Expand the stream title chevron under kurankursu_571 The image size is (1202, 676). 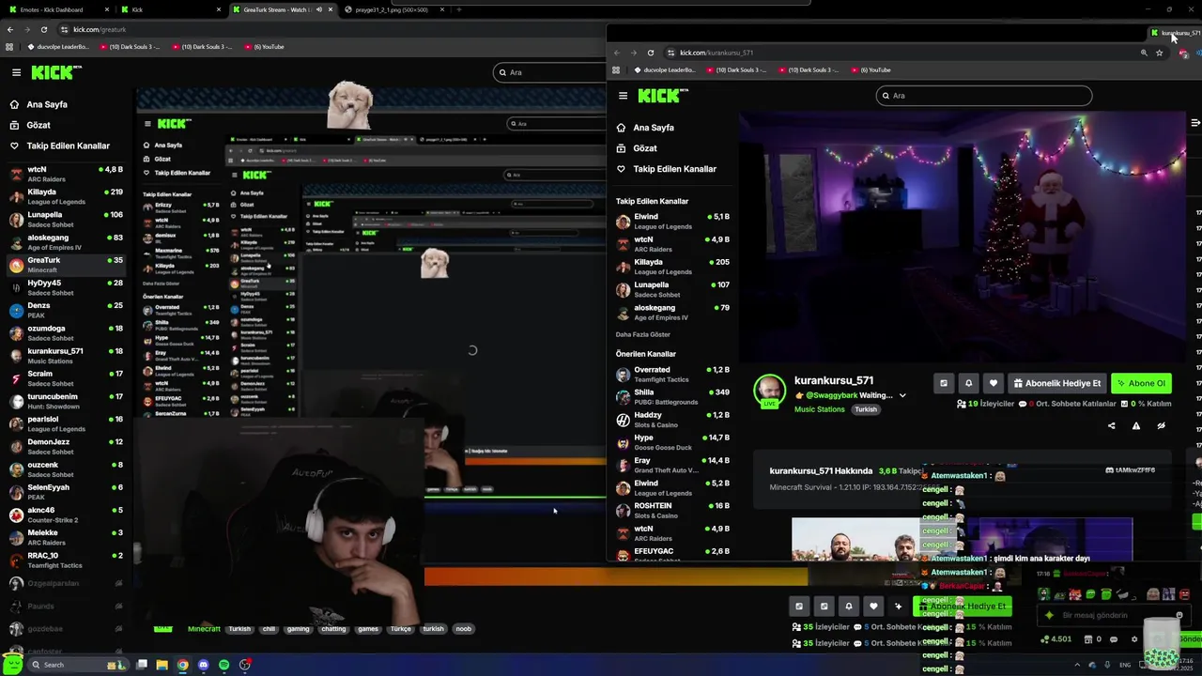coord(902,395)
